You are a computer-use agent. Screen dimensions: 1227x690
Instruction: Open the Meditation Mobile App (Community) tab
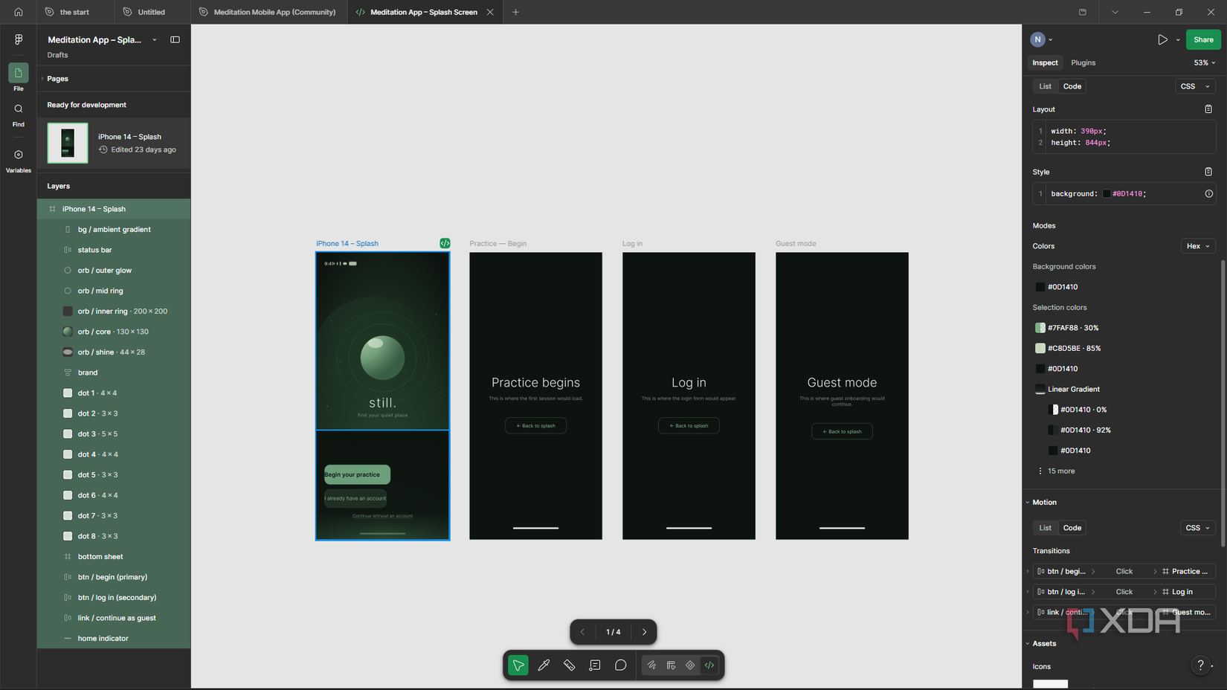pyautogui.click(x=268, y=12)
